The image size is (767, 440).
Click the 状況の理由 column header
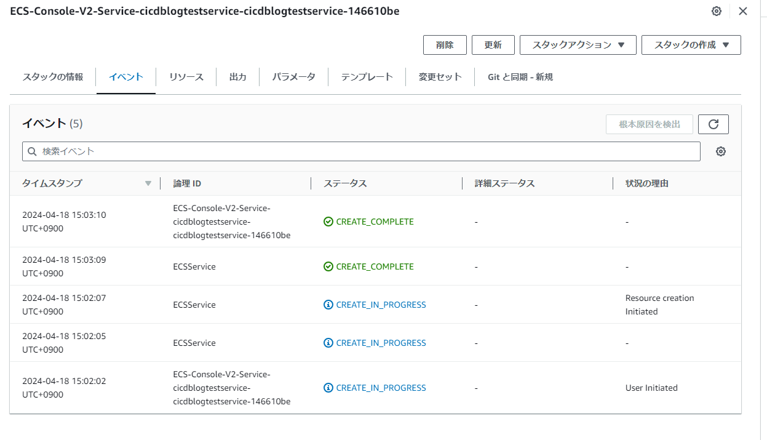(x=647, y=183)
